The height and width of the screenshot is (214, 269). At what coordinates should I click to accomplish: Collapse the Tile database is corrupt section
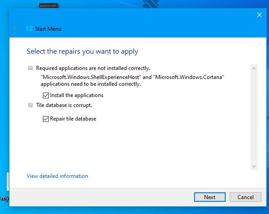[x=30, y=105]
